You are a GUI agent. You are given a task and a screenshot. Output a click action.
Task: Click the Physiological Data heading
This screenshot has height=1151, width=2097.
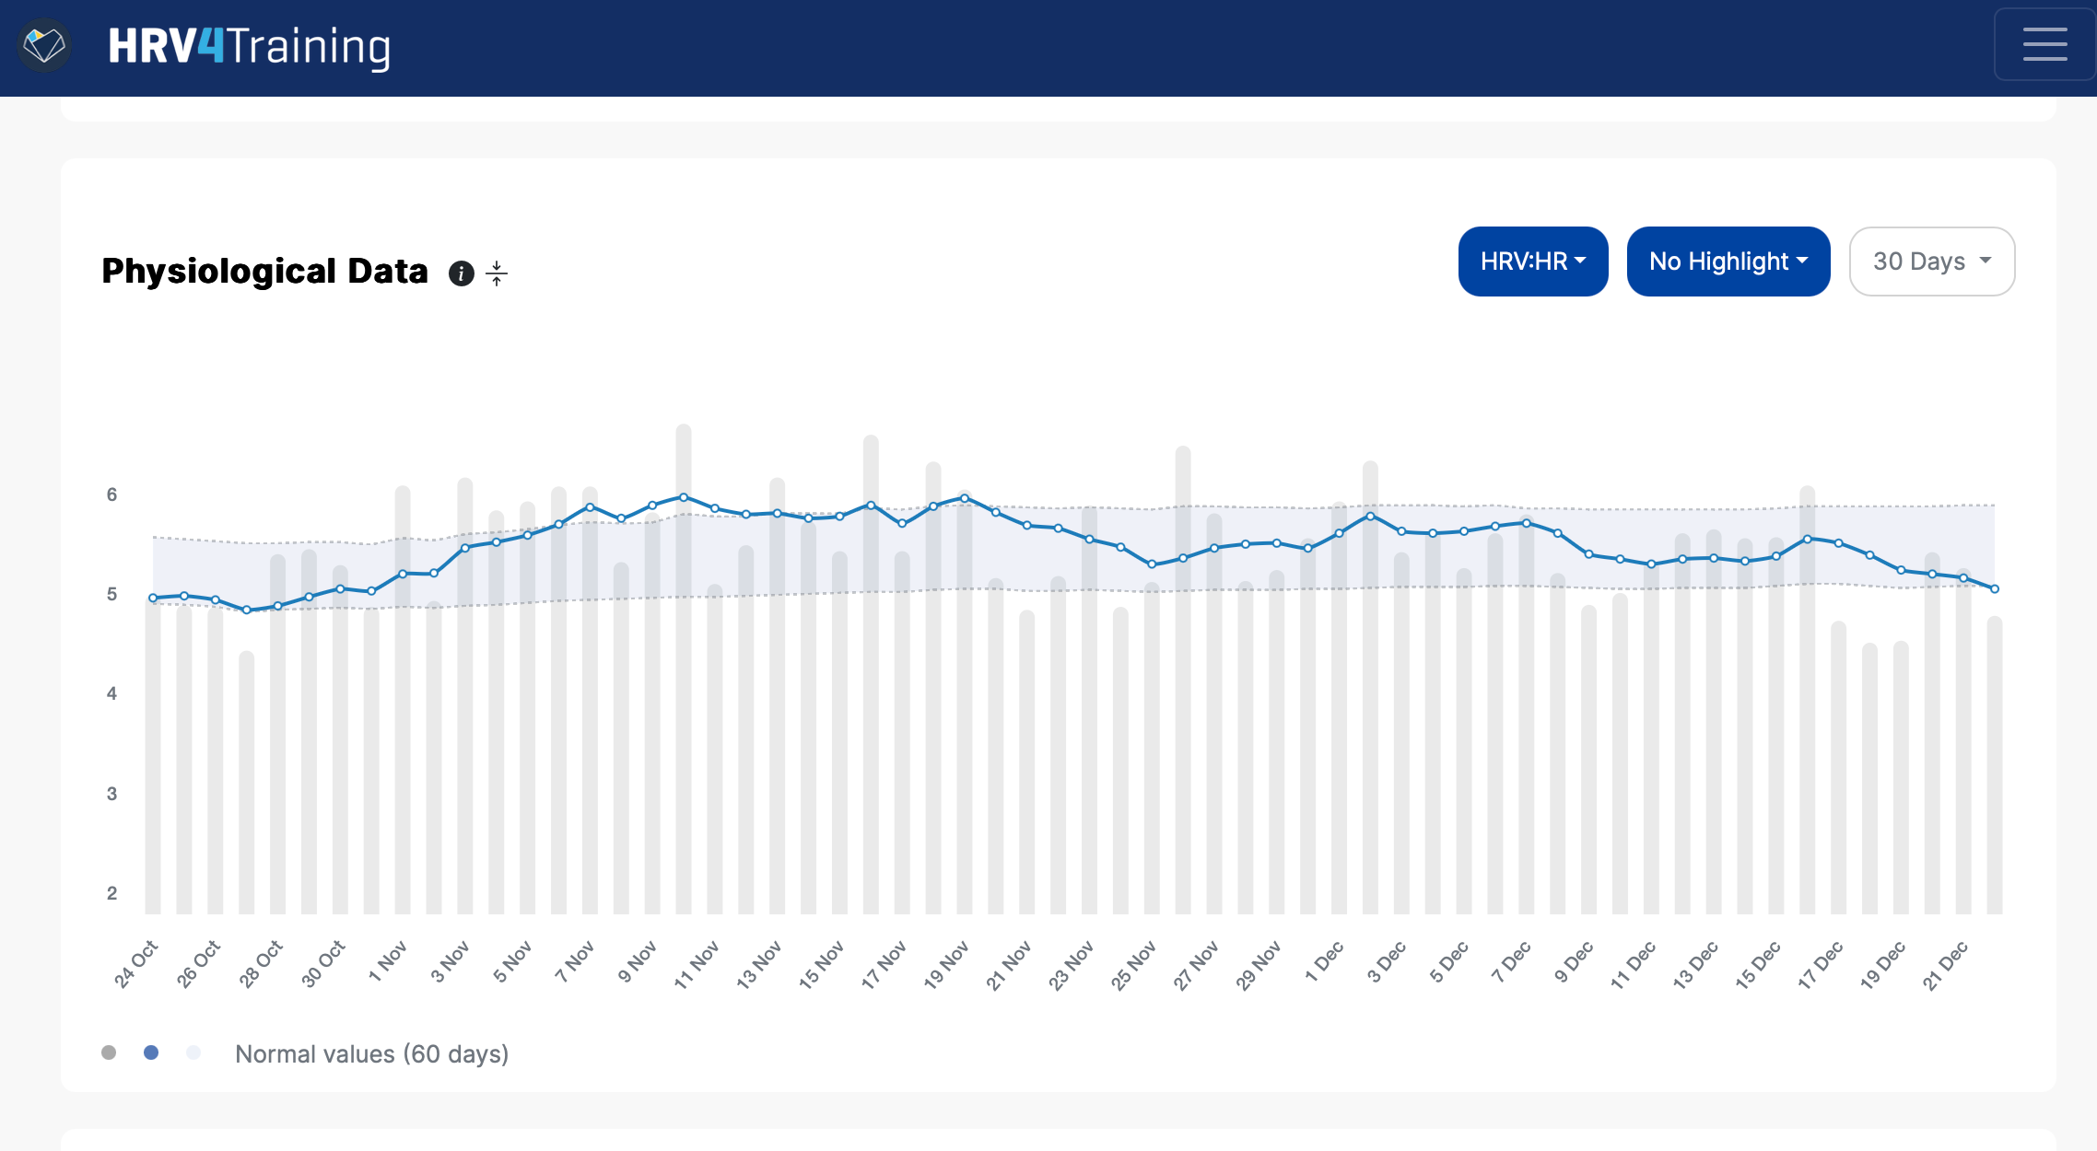click(264, 270)
